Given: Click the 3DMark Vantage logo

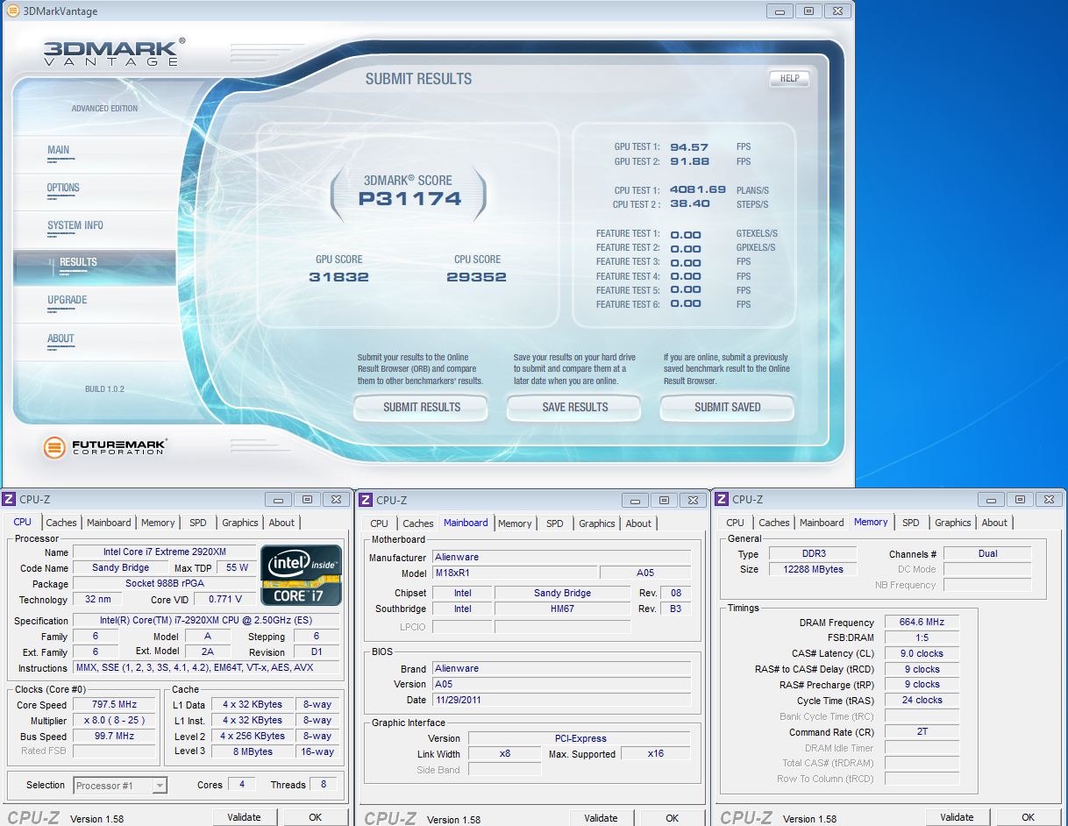Looking at the screenshot, I should pyautogui.click(x=114, y=52).
